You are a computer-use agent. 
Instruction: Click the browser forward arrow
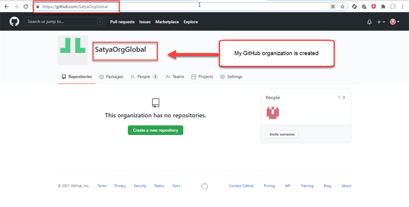click(16, 6)
